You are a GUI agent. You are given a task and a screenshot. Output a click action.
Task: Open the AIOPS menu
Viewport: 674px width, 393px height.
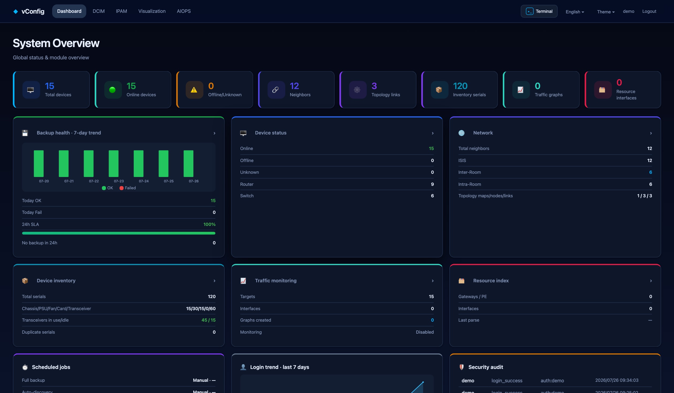[x=184, y=11]
